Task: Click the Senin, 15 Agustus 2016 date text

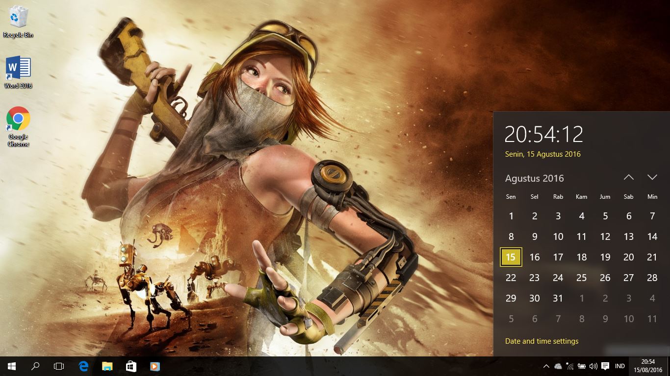Action: (x=542, y=154)
